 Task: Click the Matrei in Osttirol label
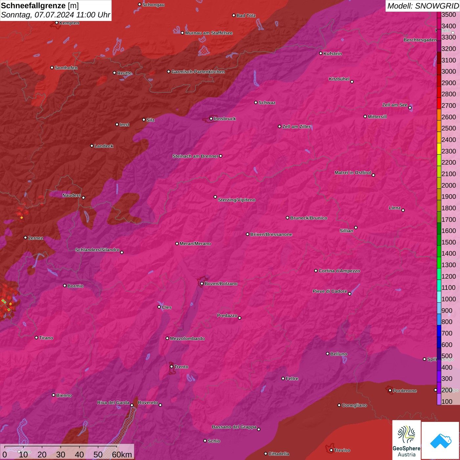coord(353,172)
